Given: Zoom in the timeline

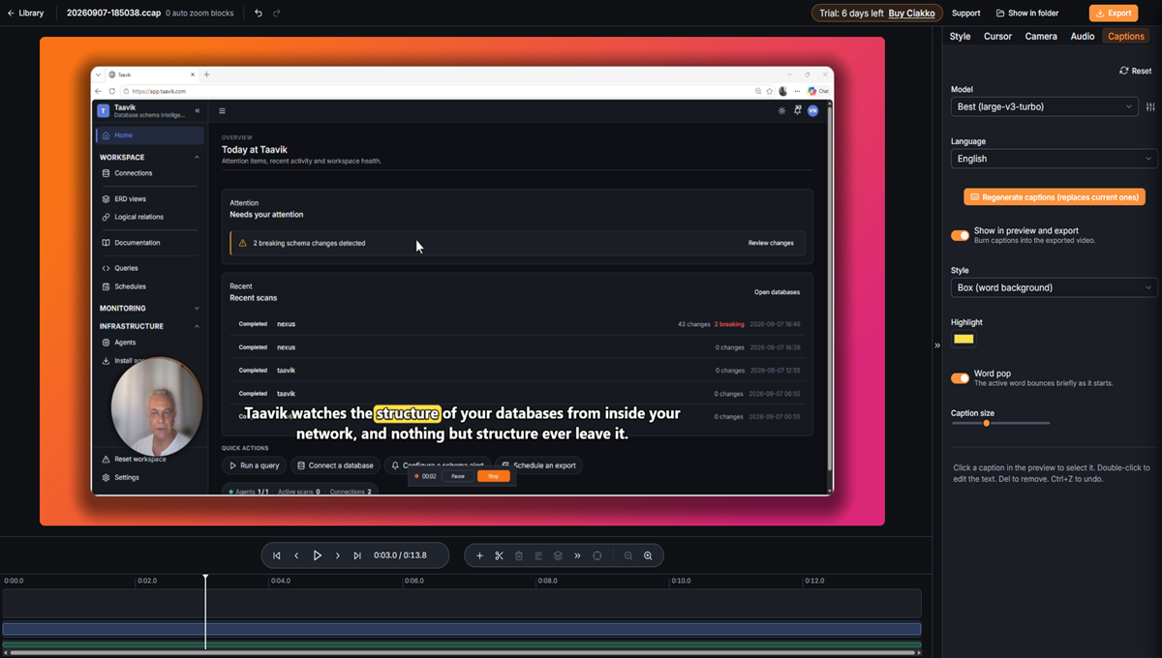Looking at the screenshot, I should 648,555.
